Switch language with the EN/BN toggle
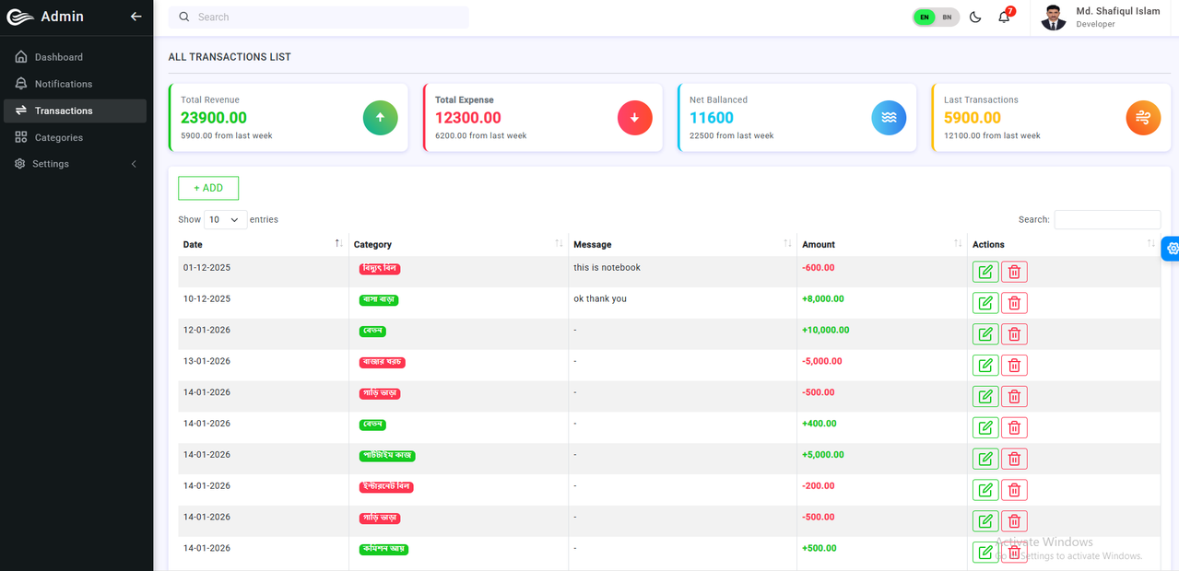This screenshot has width=1179, height=571. coord(936,17)
